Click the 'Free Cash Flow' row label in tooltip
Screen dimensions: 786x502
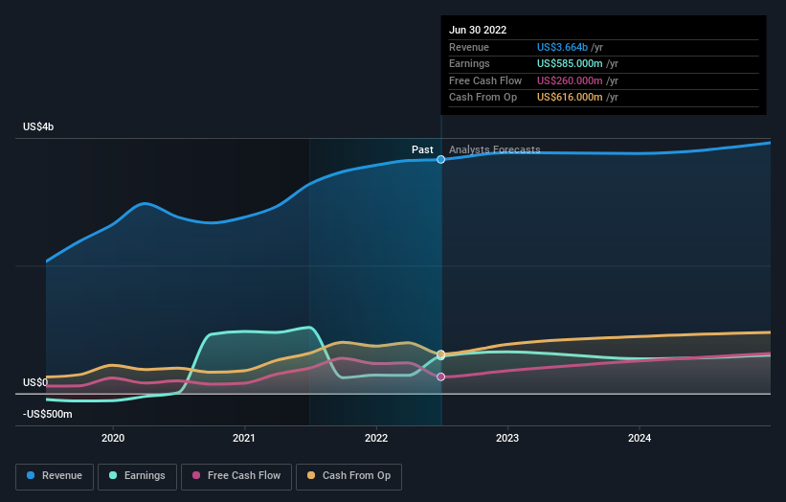[x=485, y=80]
